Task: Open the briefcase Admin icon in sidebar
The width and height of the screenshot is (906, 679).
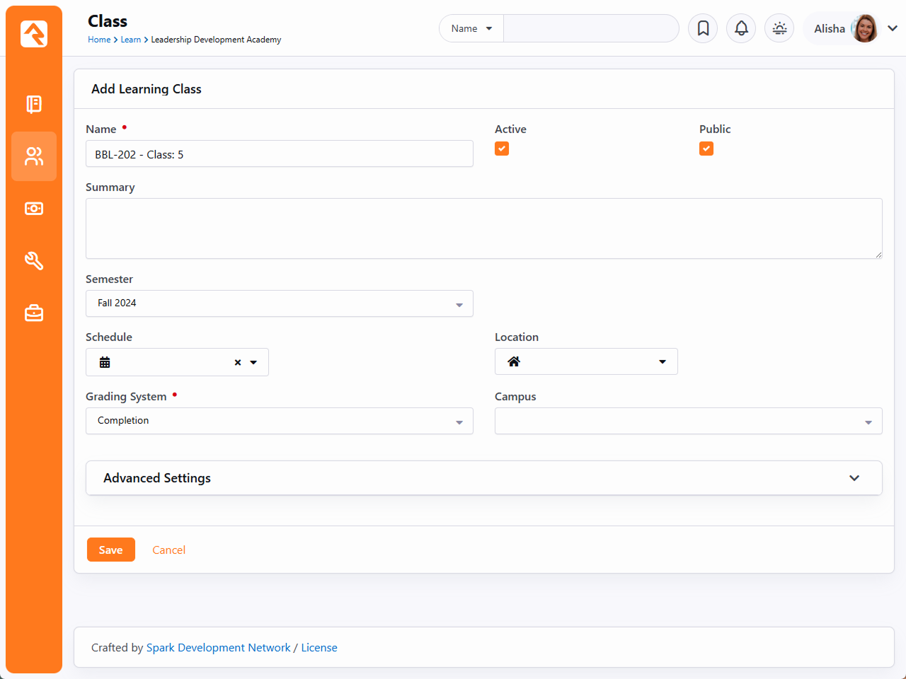Action: (34, 313)
